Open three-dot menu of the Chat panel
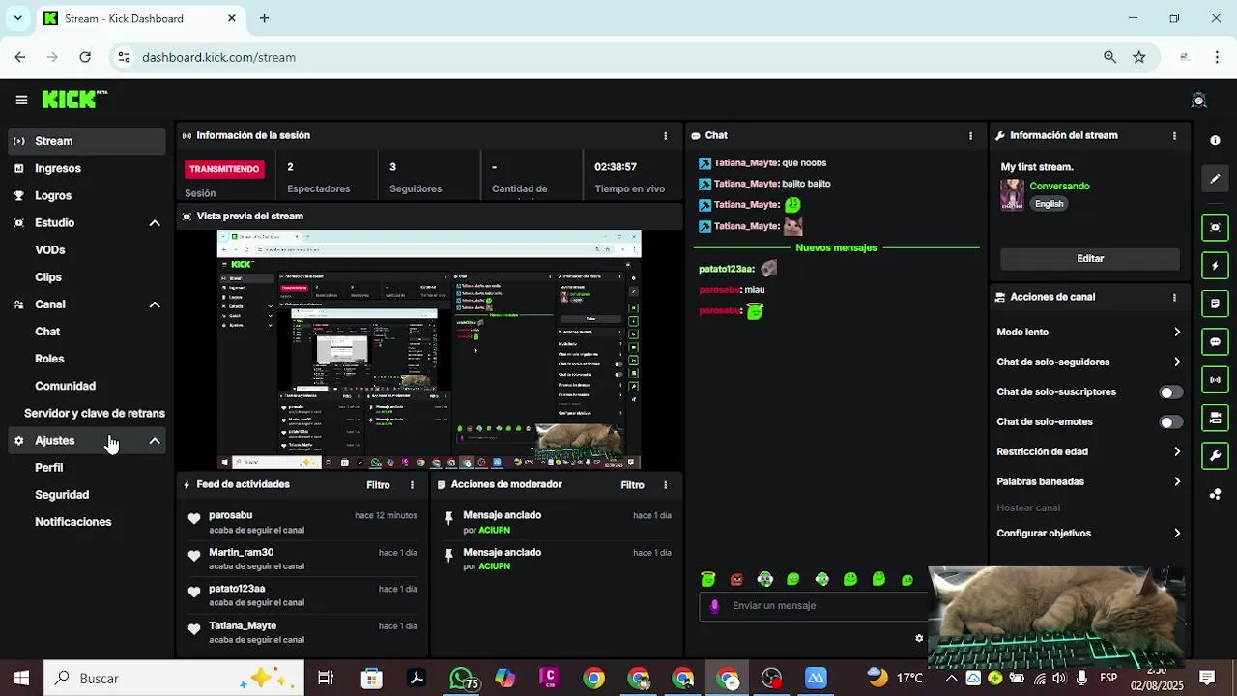This screenshot has width=1237, height=696. tap(970, 136)
